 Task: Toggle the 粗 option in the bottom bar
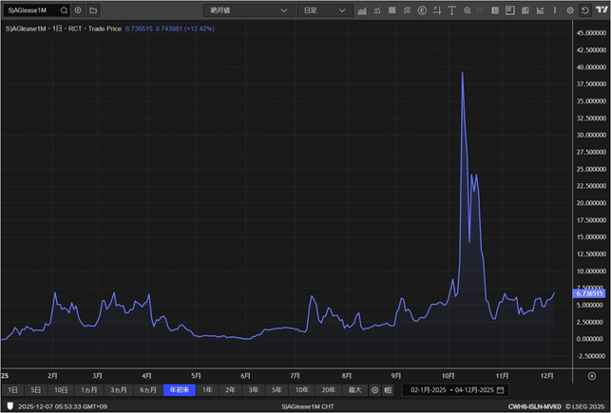(388, 390)
